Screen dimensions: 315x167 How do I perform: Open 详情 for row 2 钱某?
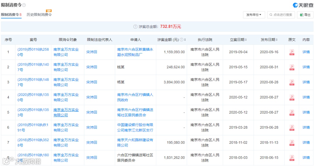click(306, 67)
